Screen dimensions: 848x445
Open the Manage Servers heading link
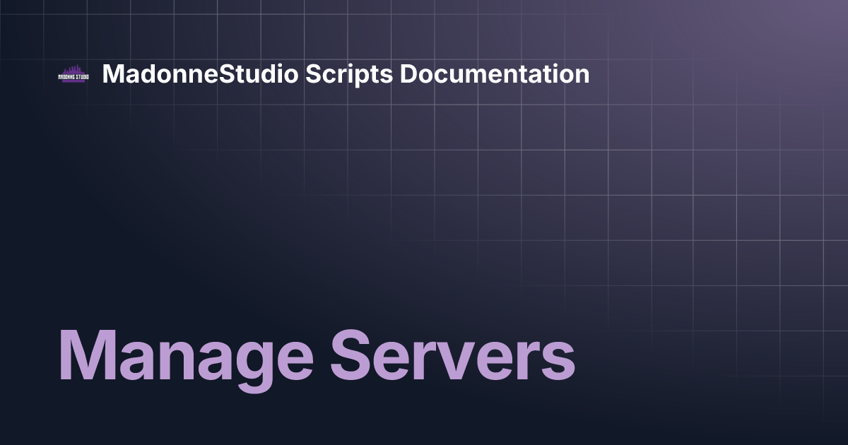tap(316, 358)
